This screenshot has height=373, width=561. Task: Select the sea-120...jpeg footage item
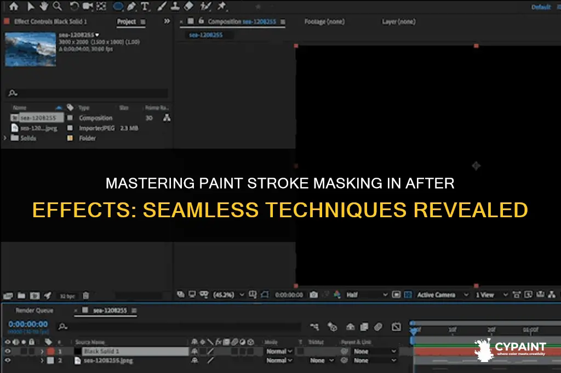coord(39,128)
